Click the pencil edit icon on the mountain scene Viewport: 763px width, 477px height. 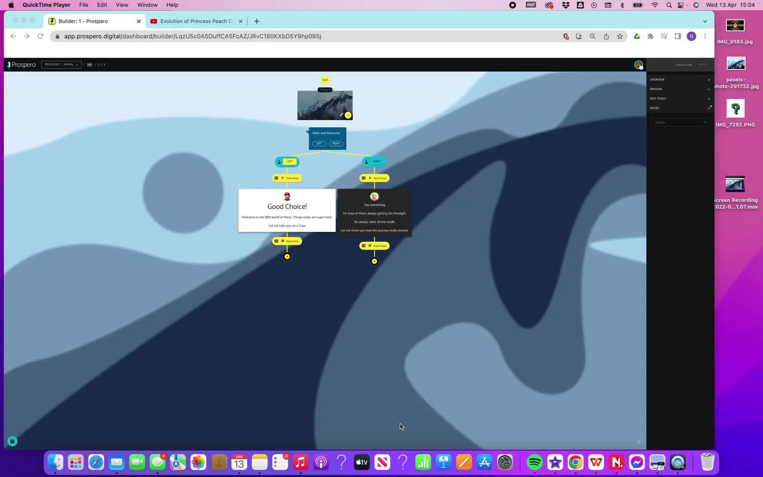coord(341,115)
